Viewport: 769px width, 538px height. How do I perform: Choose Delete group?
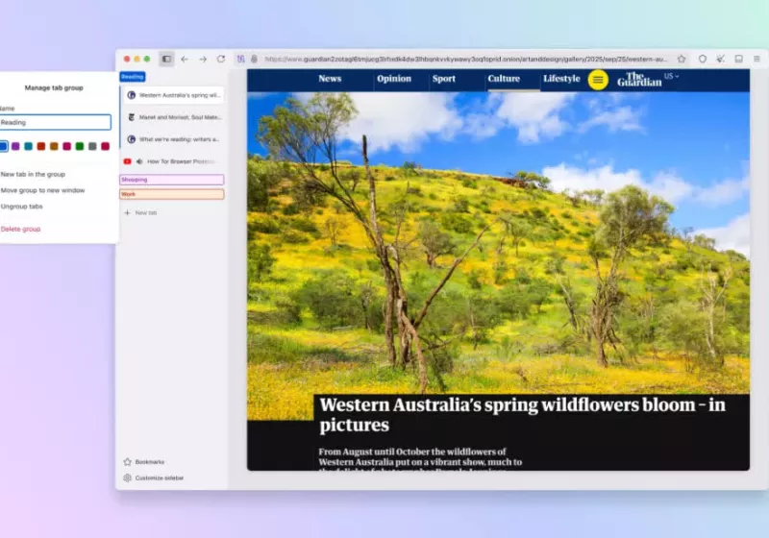(x=20, y=229)
